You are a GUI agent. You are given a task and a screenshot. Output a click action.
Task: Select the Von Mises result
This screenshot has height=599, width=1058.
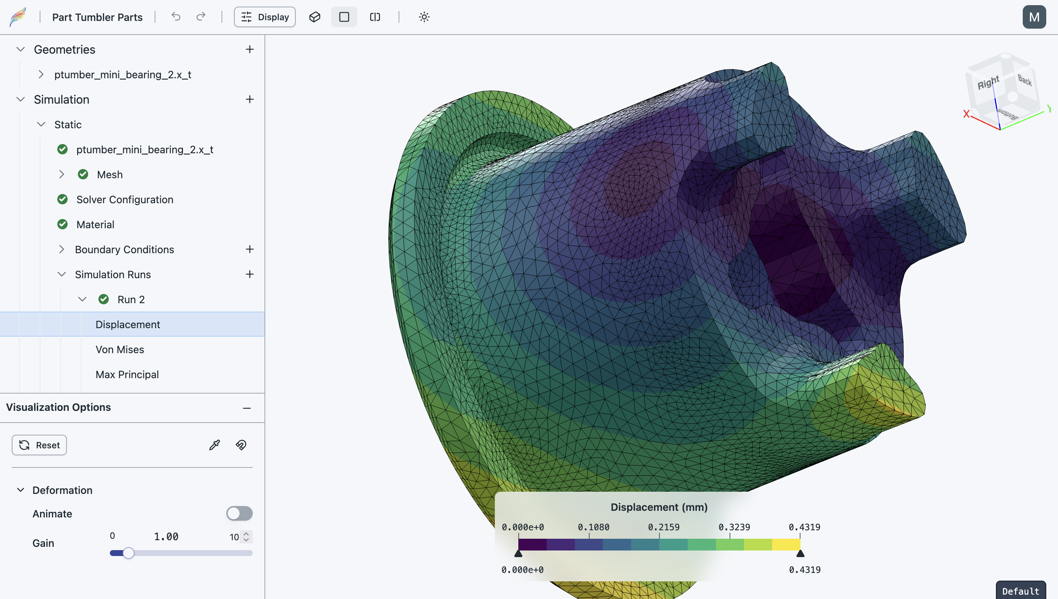pos(120,349)
